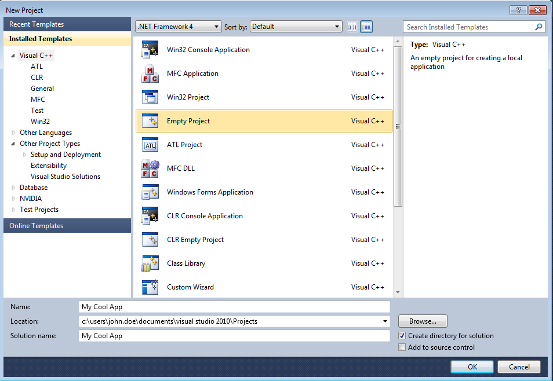Open the Recent Templates section
The height and width of the screenshot is (381, 553).
tap(67, 24)
